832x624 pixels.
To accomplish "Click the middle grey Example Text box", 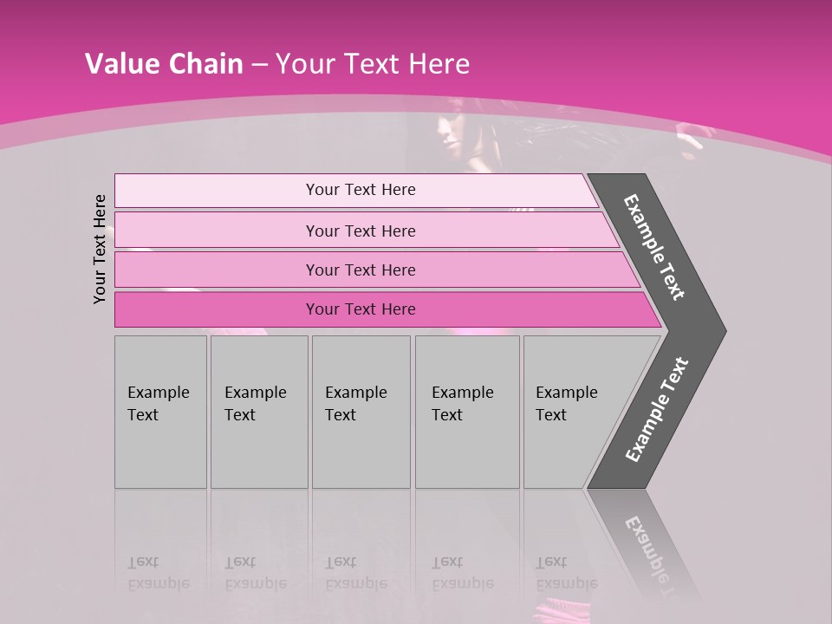I will coord(361,412).
